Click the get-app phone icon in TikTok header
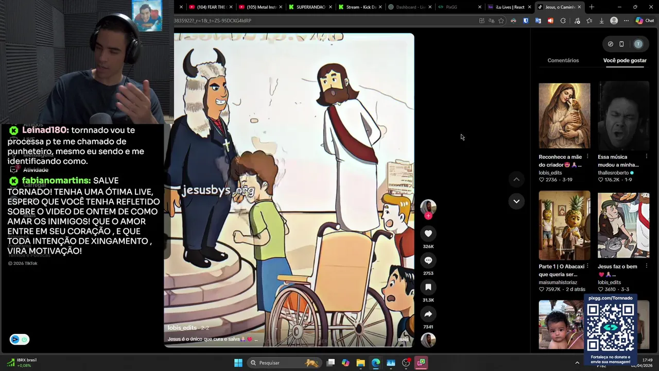The height and width of the screenshot is (371, 659). coord(621,44)
